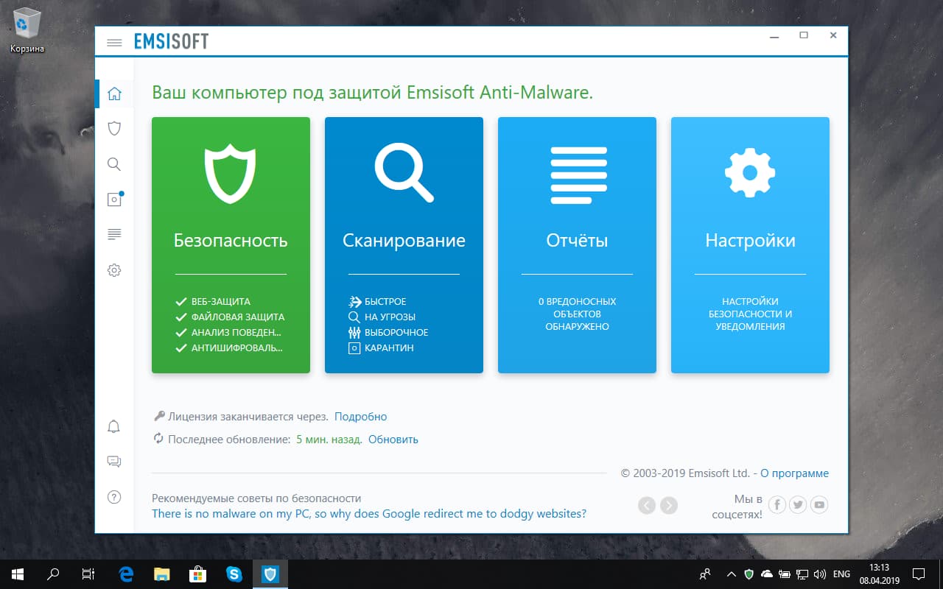Open the Home view in the sidebar
The height and width of the screenshot is (589, 943).
coord(114,94)
